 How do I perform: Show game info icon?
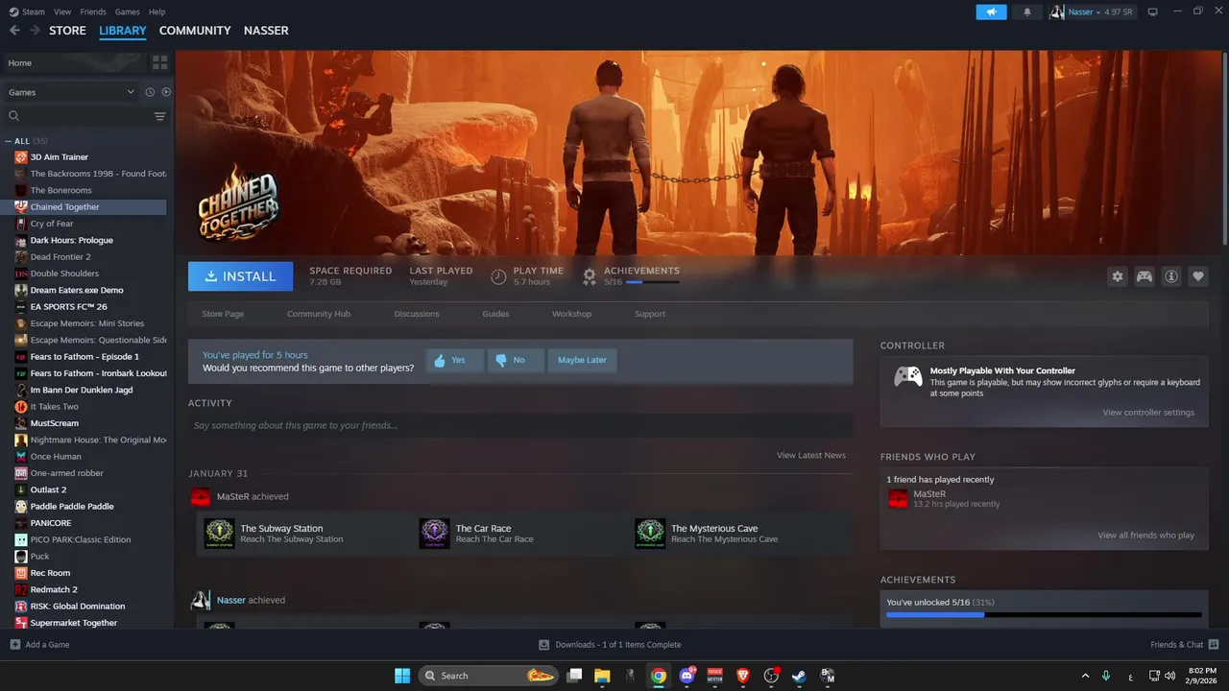click(x=1171, y=276)
